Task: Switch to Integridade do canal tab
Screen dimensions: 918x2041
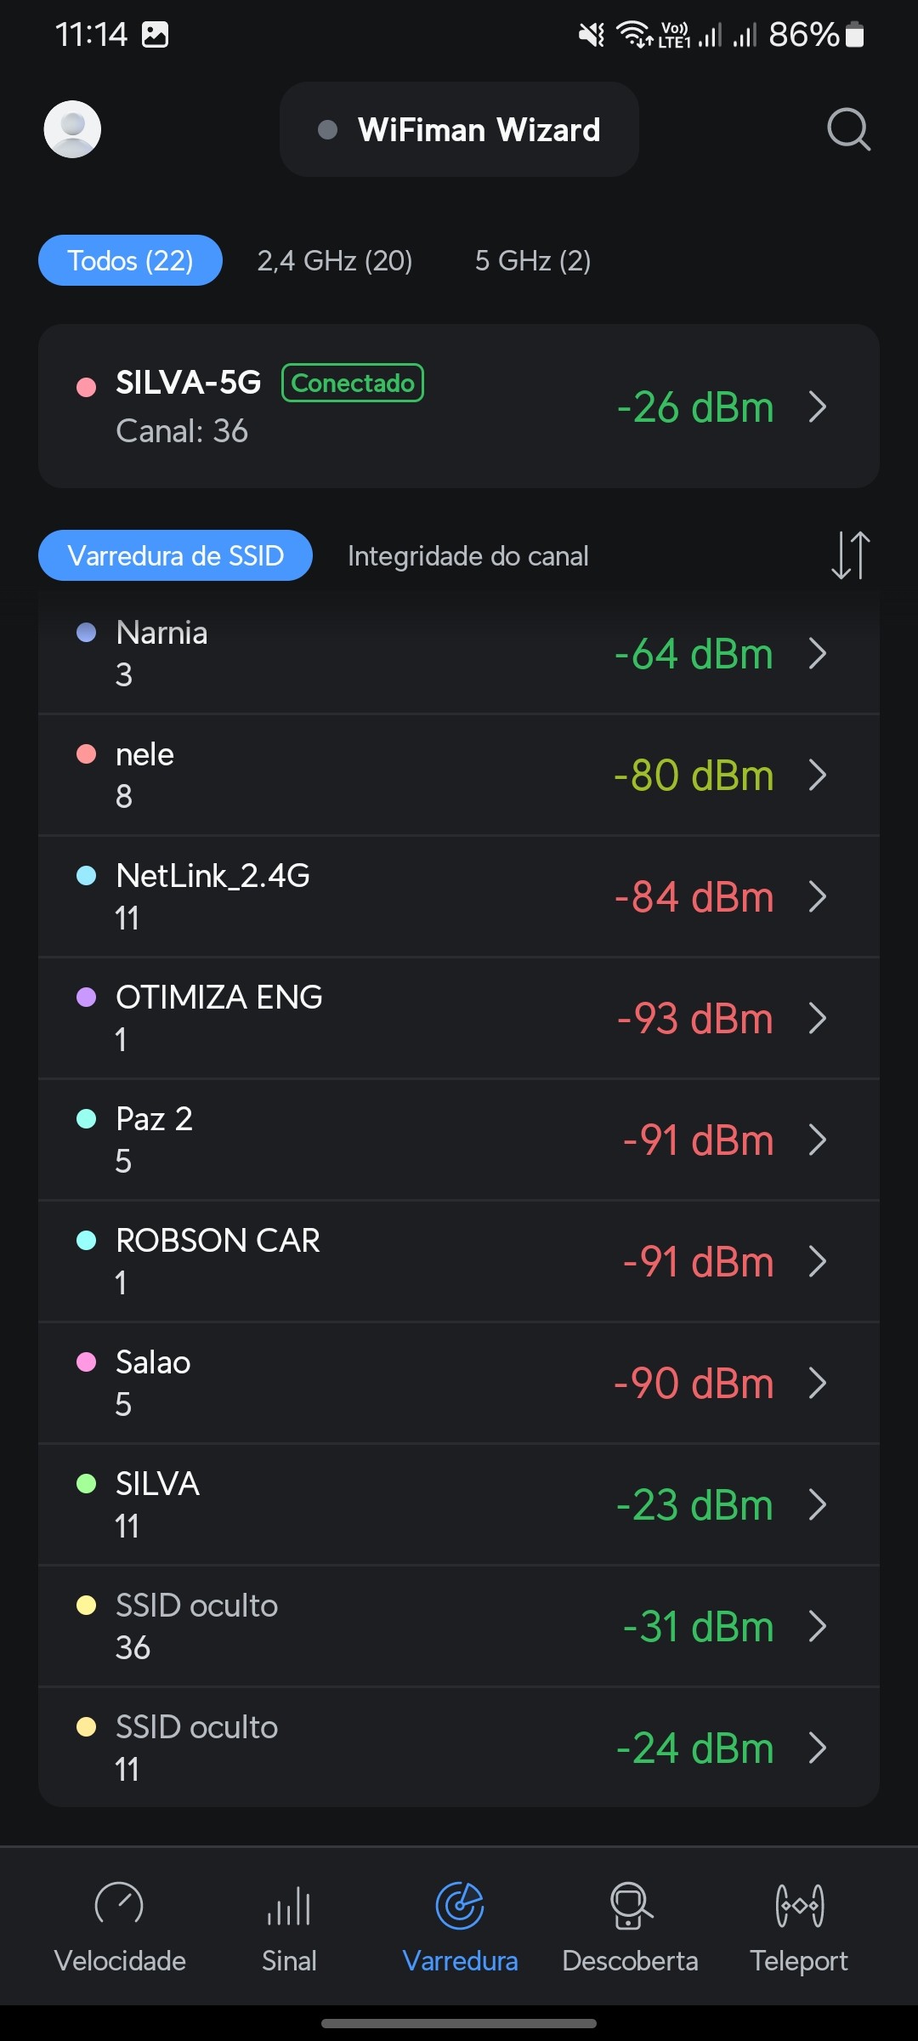Action: click(467, 556)
